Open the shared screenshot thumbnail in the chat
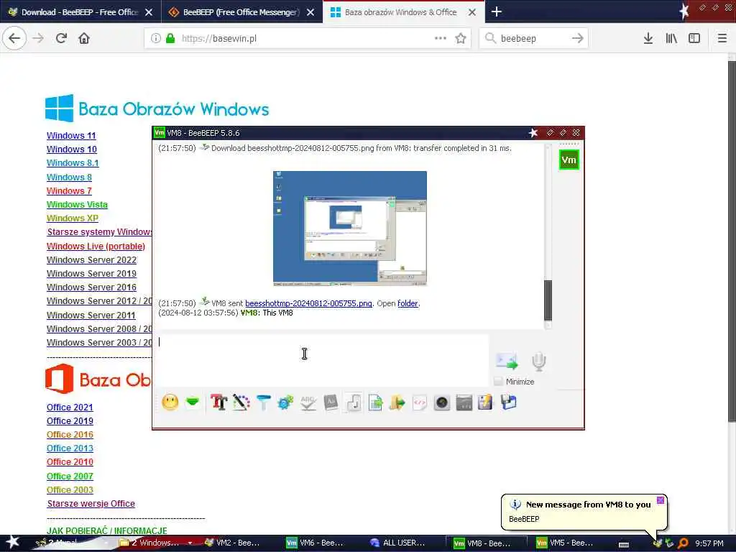 point(350,228)
